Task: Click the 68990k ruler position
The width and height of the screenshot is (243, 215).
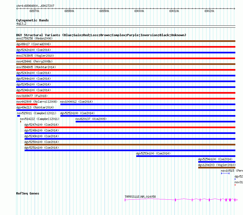Action: click(104, 11)
